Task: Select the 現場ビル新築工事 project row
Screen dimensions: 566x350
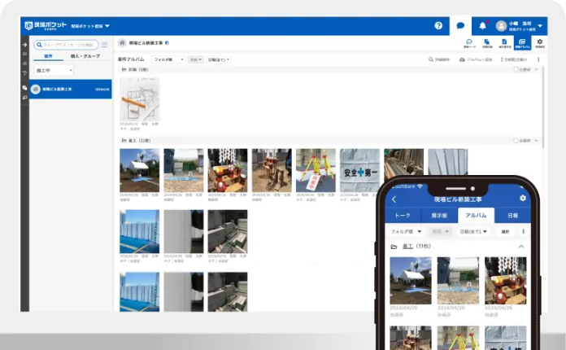Action: point(71,89)
